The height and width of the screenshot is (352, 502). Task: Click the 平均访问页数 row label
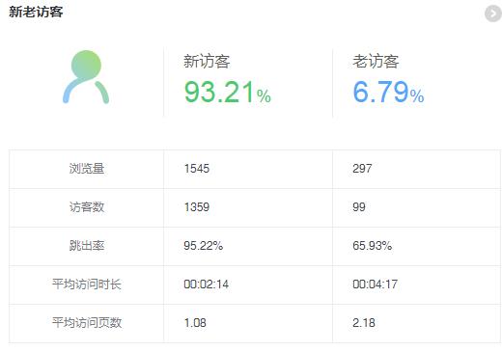87,323
